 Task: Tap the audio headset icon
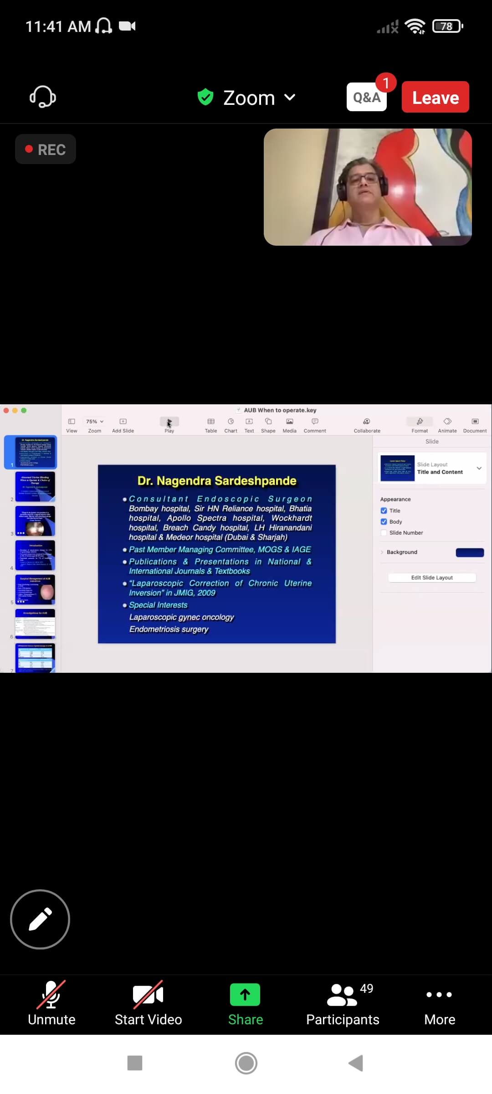coord(43,97)
